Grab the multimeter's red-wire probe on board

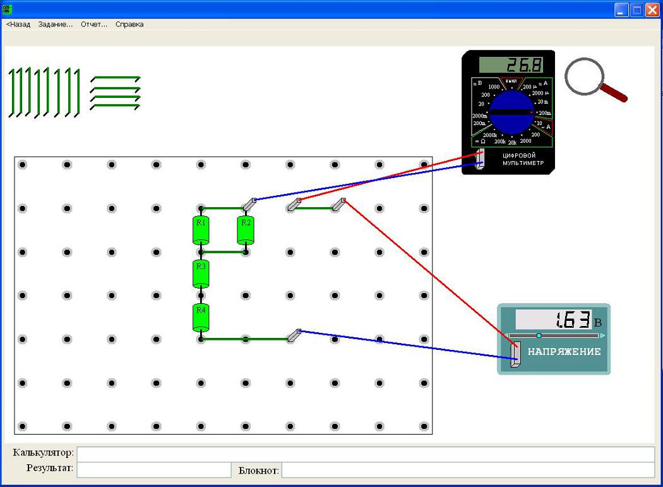(x=294, y=204)
